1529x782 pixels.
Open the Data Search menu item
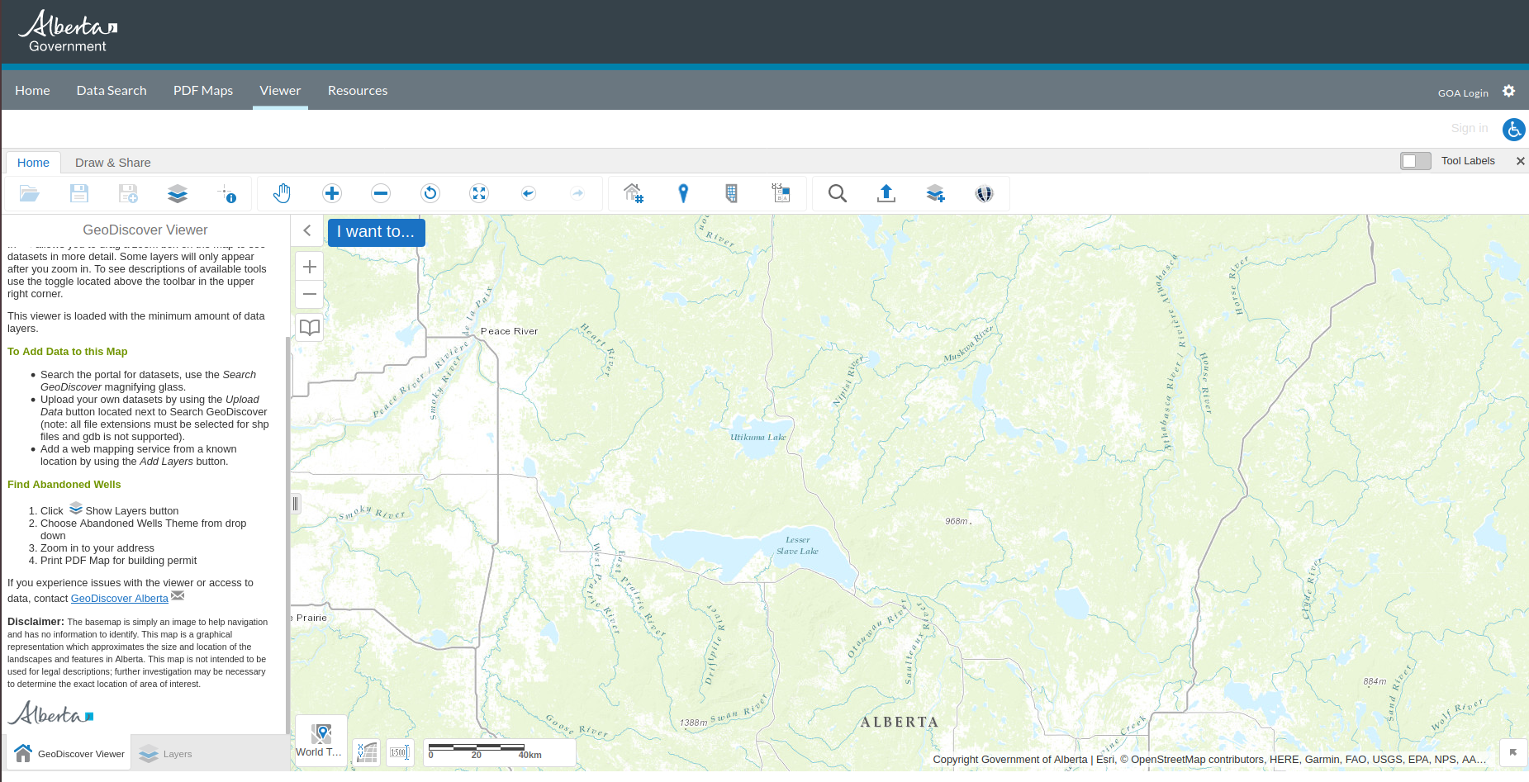pyautogui.click(x=112, y=90)
